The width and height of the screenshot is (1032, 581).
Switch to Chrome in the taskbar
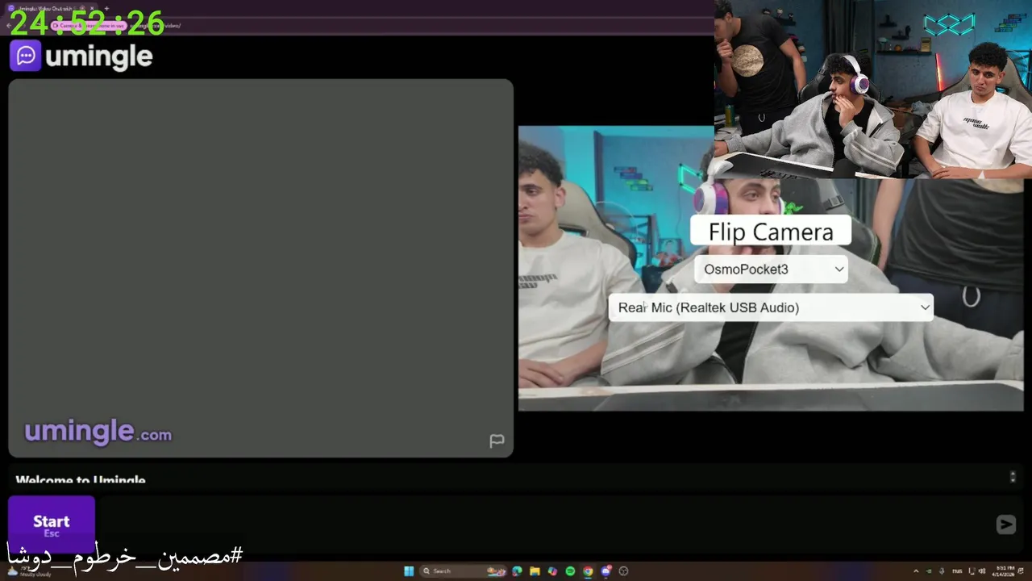tap(588, 571)
